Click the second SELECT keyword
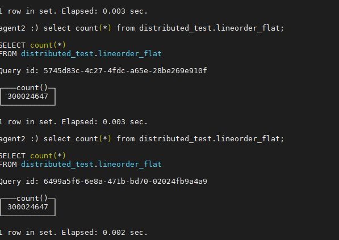Viewport: 339px width, 240px height. click(12, 156)
